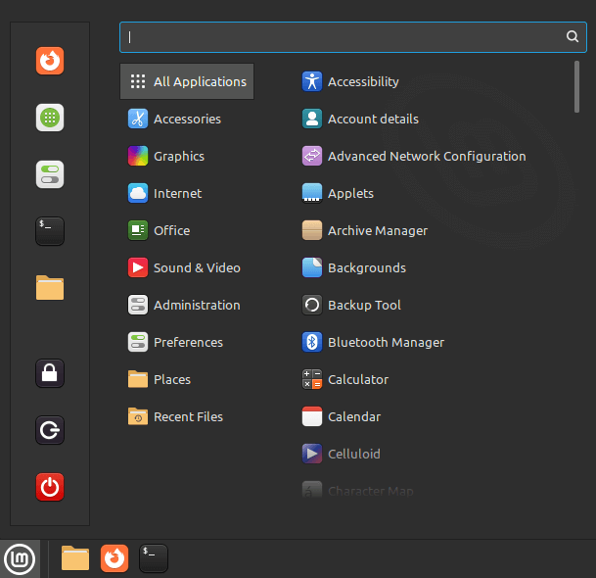
Task: Click the application list scrollbar
Action: (x=576, y=87)
